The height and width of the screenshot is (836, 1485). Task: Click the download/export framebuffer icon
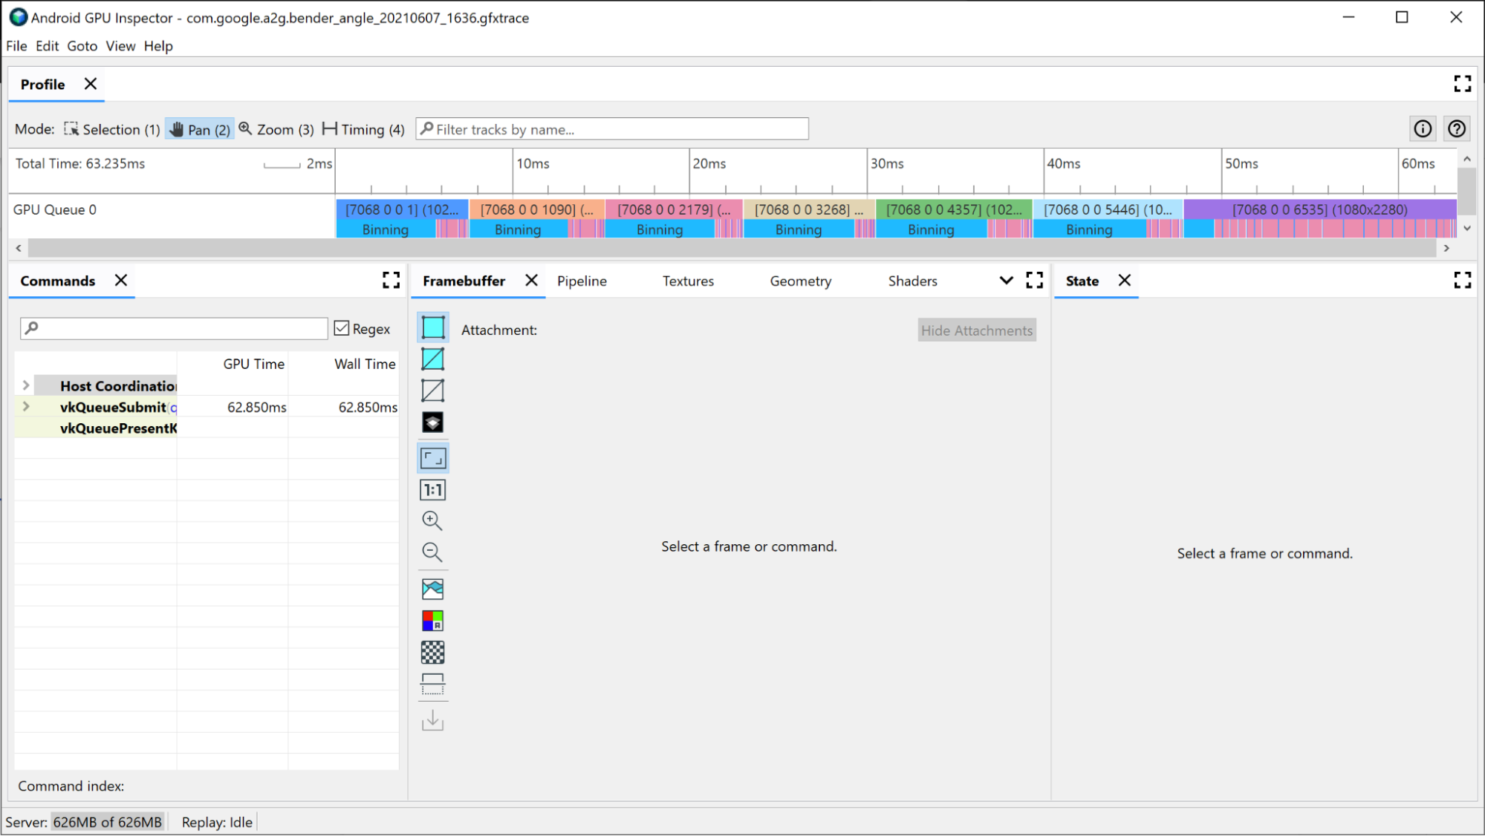(x=432, y=719)
